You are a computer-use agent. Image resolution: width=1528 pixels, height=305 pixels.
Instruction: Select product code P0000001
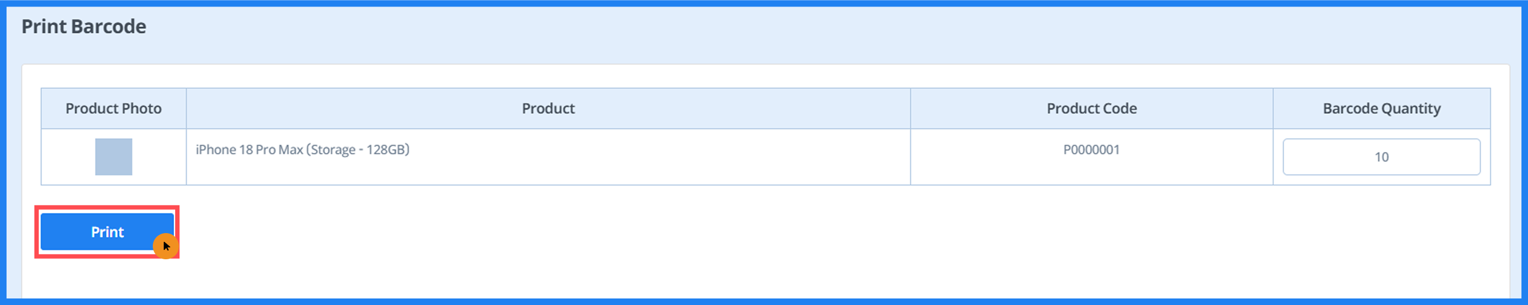point(1091,150)
